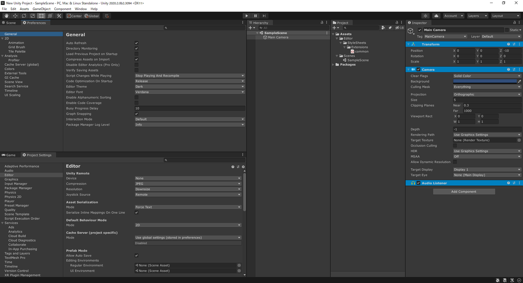Open Collab sun-shaped services icon
This screenshot has width=523, height=283.
(x=426, y=16)
